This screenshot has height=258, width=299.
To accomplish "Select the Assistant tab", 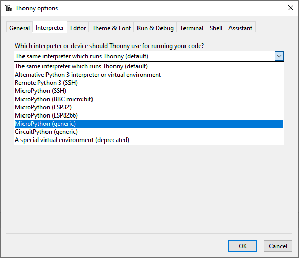I will [240, 28].
